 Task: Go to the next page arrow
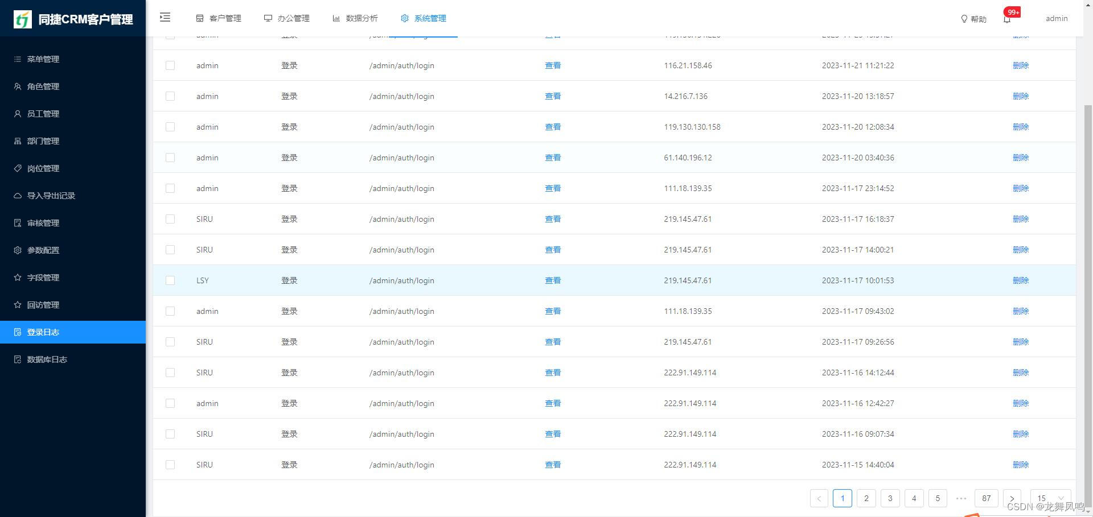pos(1012,498)
